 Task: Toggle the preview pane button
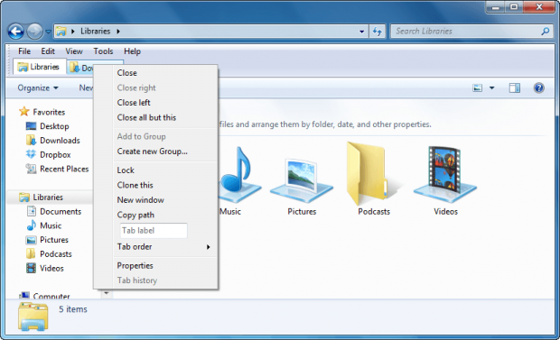[514, 87]
